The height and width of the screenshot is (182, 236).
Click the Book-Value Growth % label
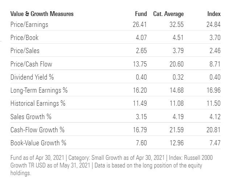[x=38, y=142]
